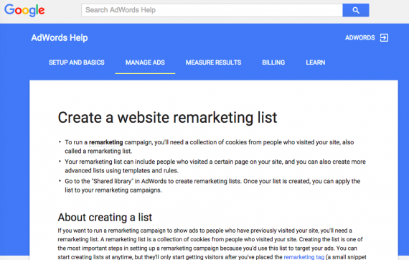The image size is (409, 260).
Task: Open the Measure Results tab
Action: coord(213,62)
